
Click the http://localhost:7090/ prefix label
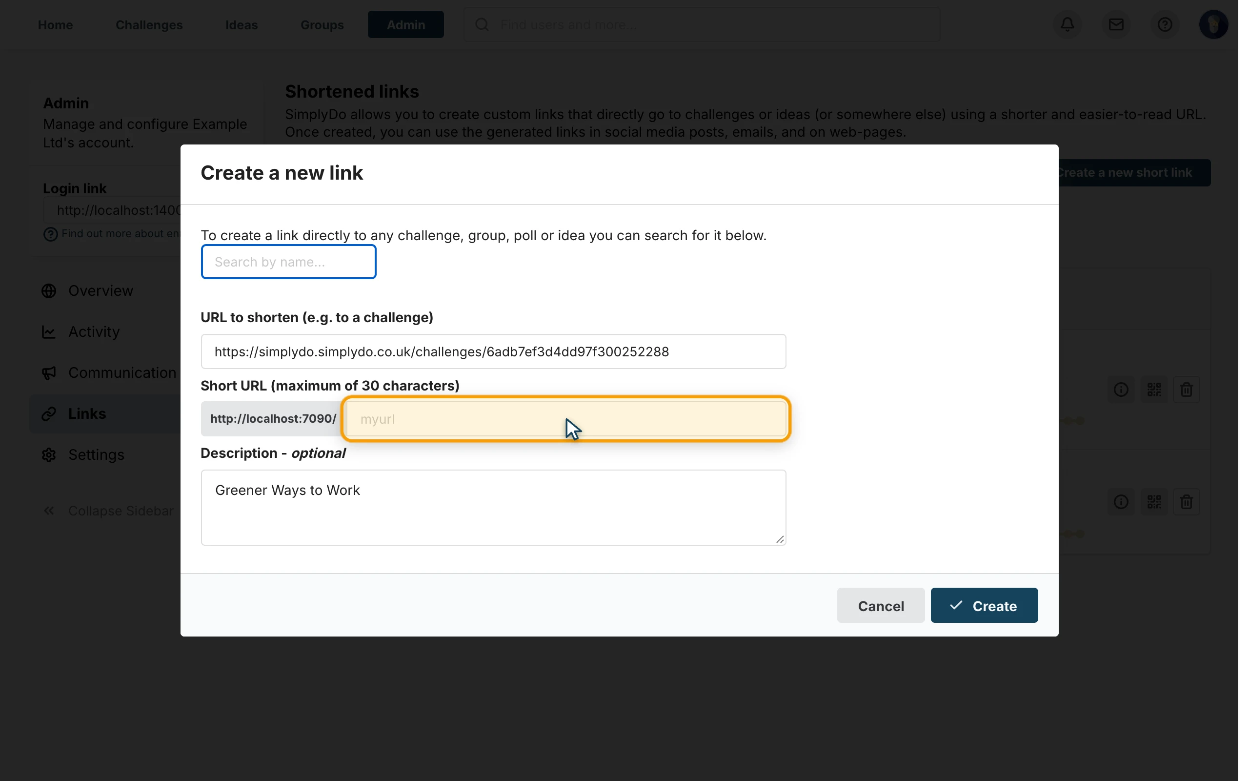pos(273,419)
